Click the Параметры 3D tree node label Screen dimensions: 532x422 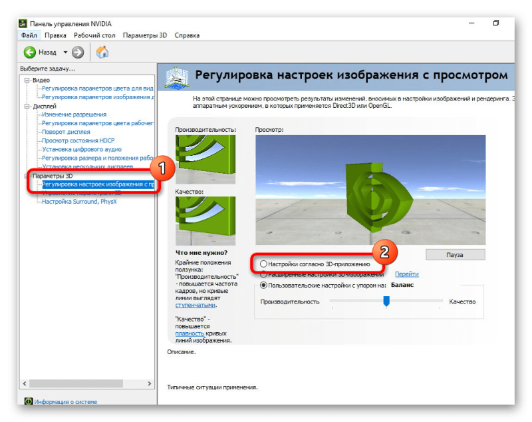(x=53, y=176)
